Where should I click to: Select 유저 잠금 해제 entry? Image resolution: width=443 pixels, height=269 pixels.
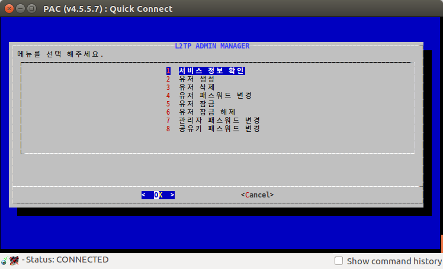pyautogui.click(x=207, y=112)
